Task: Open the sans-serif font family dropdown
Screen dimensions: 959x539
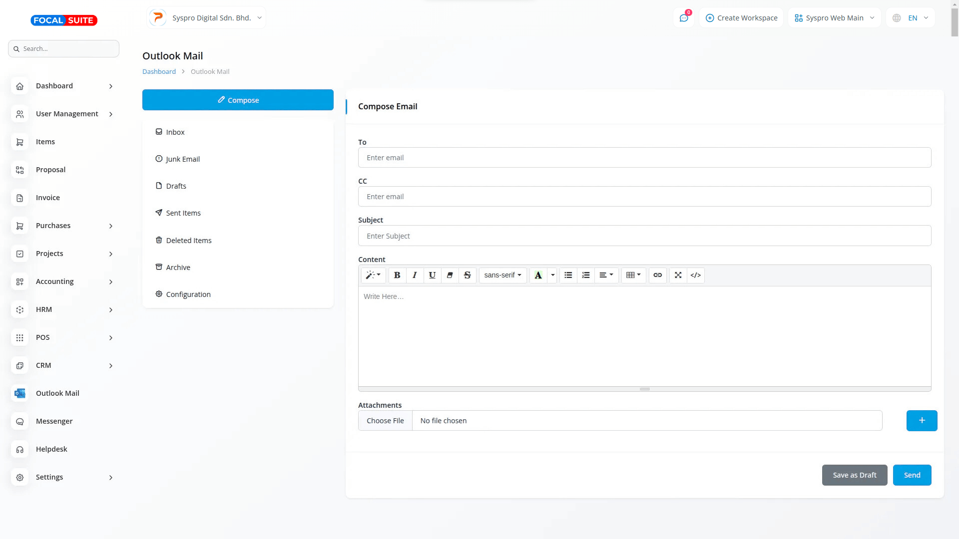Action: pos(502,275)
